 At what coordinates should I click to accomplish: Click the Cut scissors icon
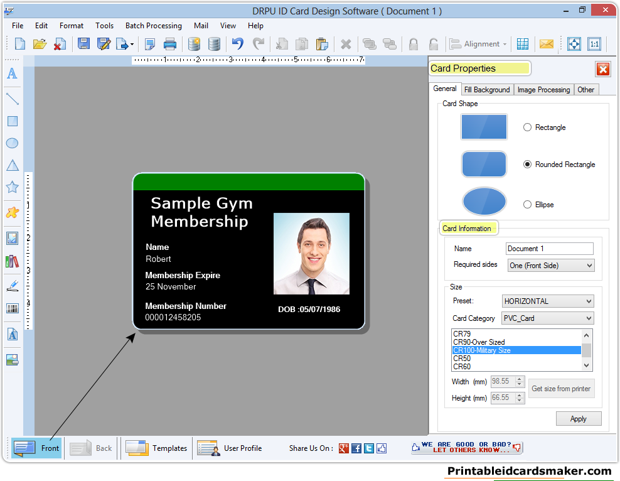click(x=282, y=43)
